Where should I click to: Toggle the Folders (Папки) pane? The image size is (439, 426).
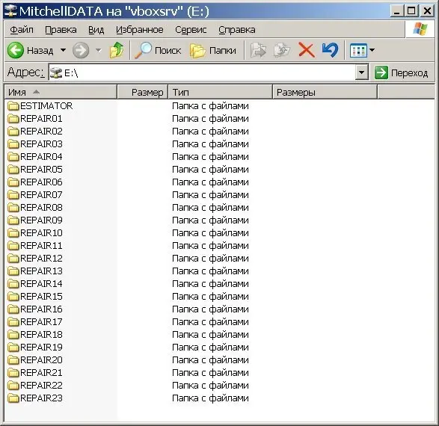[213, 50]
